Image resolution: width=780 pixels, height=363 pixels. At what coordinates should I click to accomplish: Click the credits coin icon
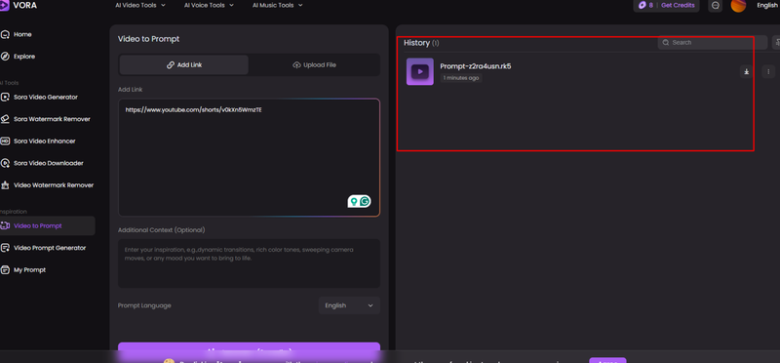(643, 6)
